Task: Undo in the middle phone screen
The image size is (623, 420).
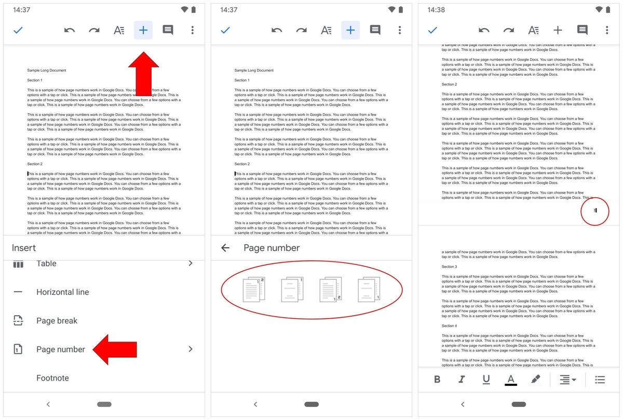Action: pos(277,30)
